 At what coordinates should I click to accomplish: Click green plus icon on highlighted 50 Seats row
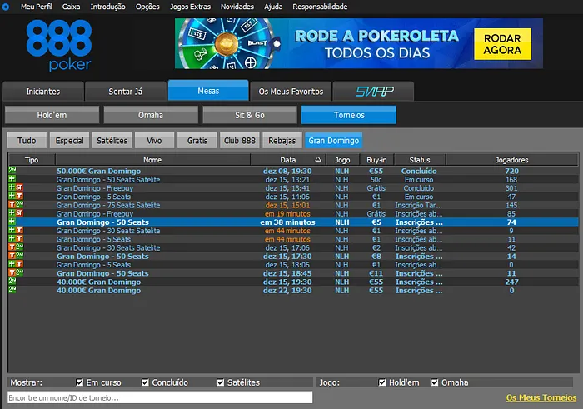(12, 222)
